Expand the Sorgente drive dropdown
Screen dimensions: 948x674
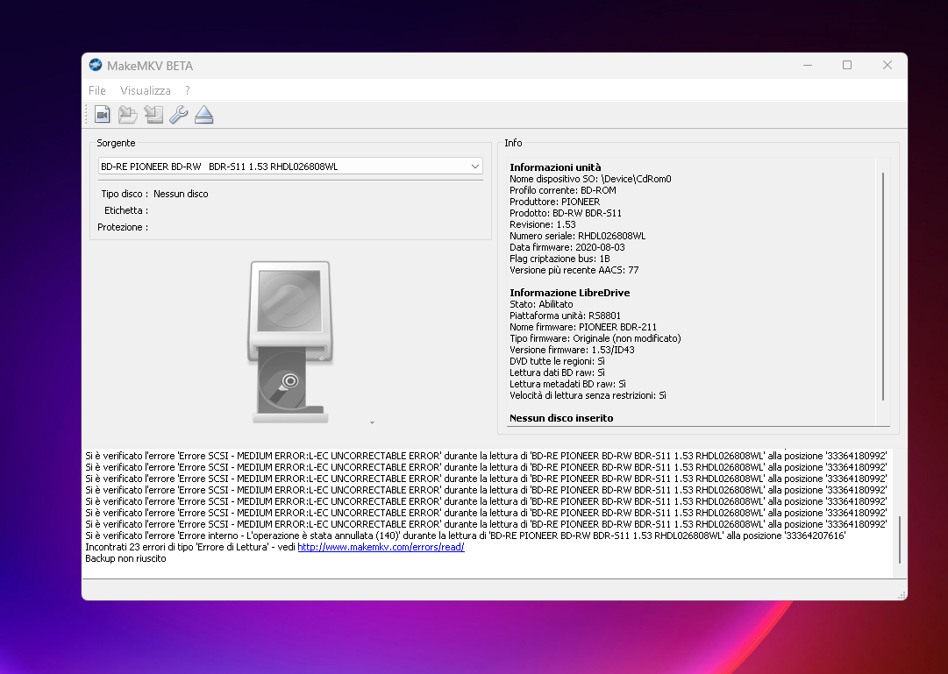tap(474, 167)
